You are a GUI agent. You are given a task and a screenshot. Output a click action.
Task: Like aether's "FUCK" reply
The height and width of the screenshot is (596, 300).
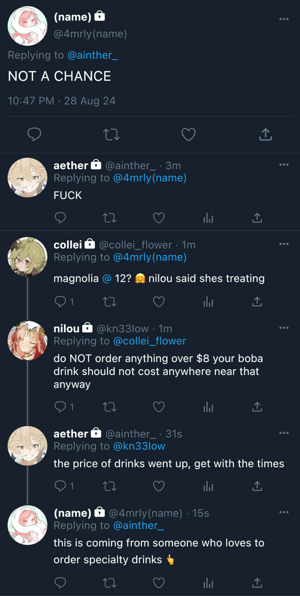159,218
